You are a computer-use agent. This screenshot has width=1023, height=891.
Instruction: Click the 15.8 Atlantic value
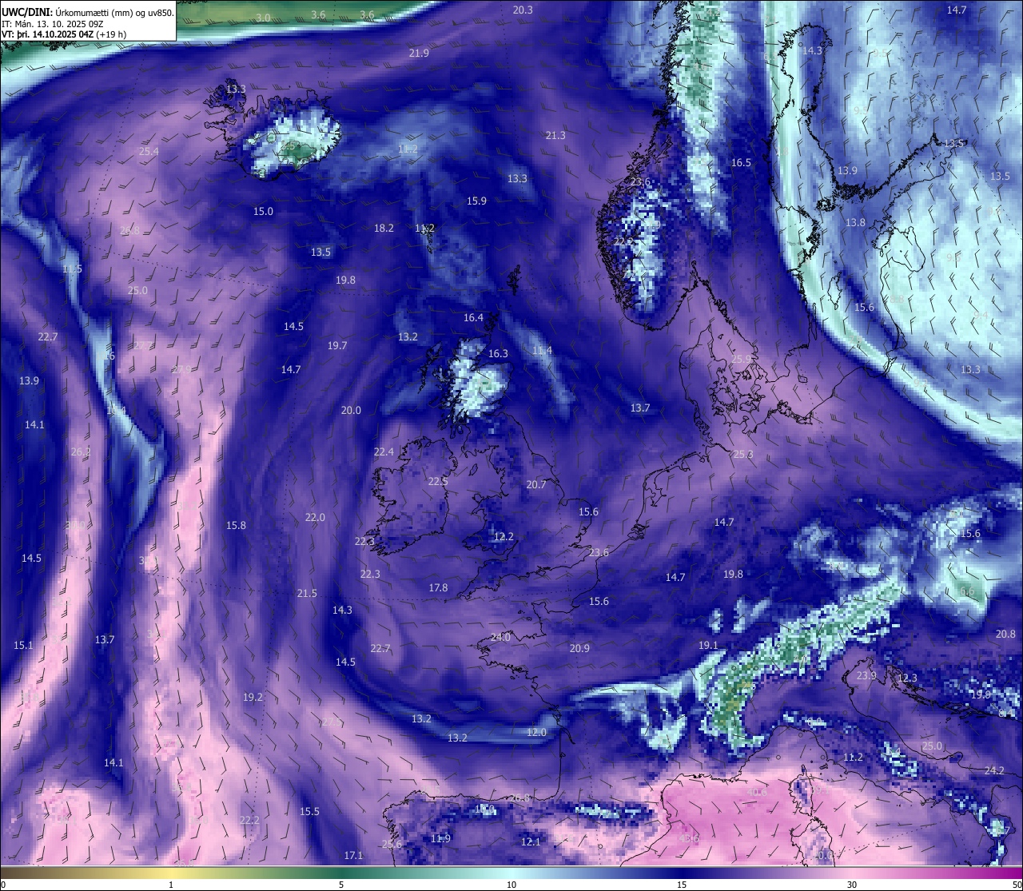236,525
